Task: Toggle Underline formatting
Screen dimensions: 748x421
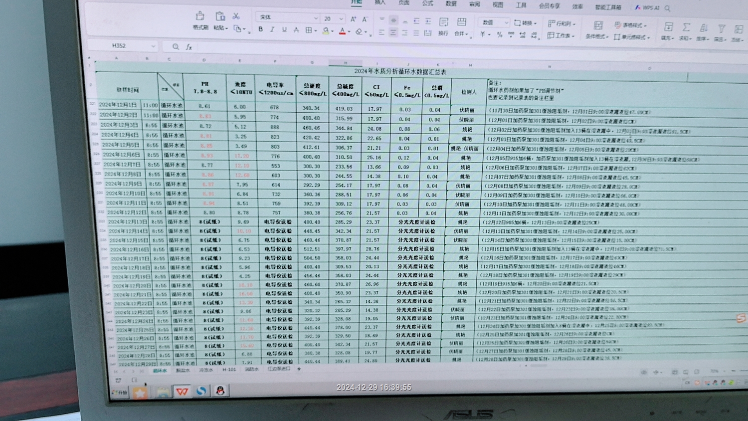Action: click(x=284, y=30)
